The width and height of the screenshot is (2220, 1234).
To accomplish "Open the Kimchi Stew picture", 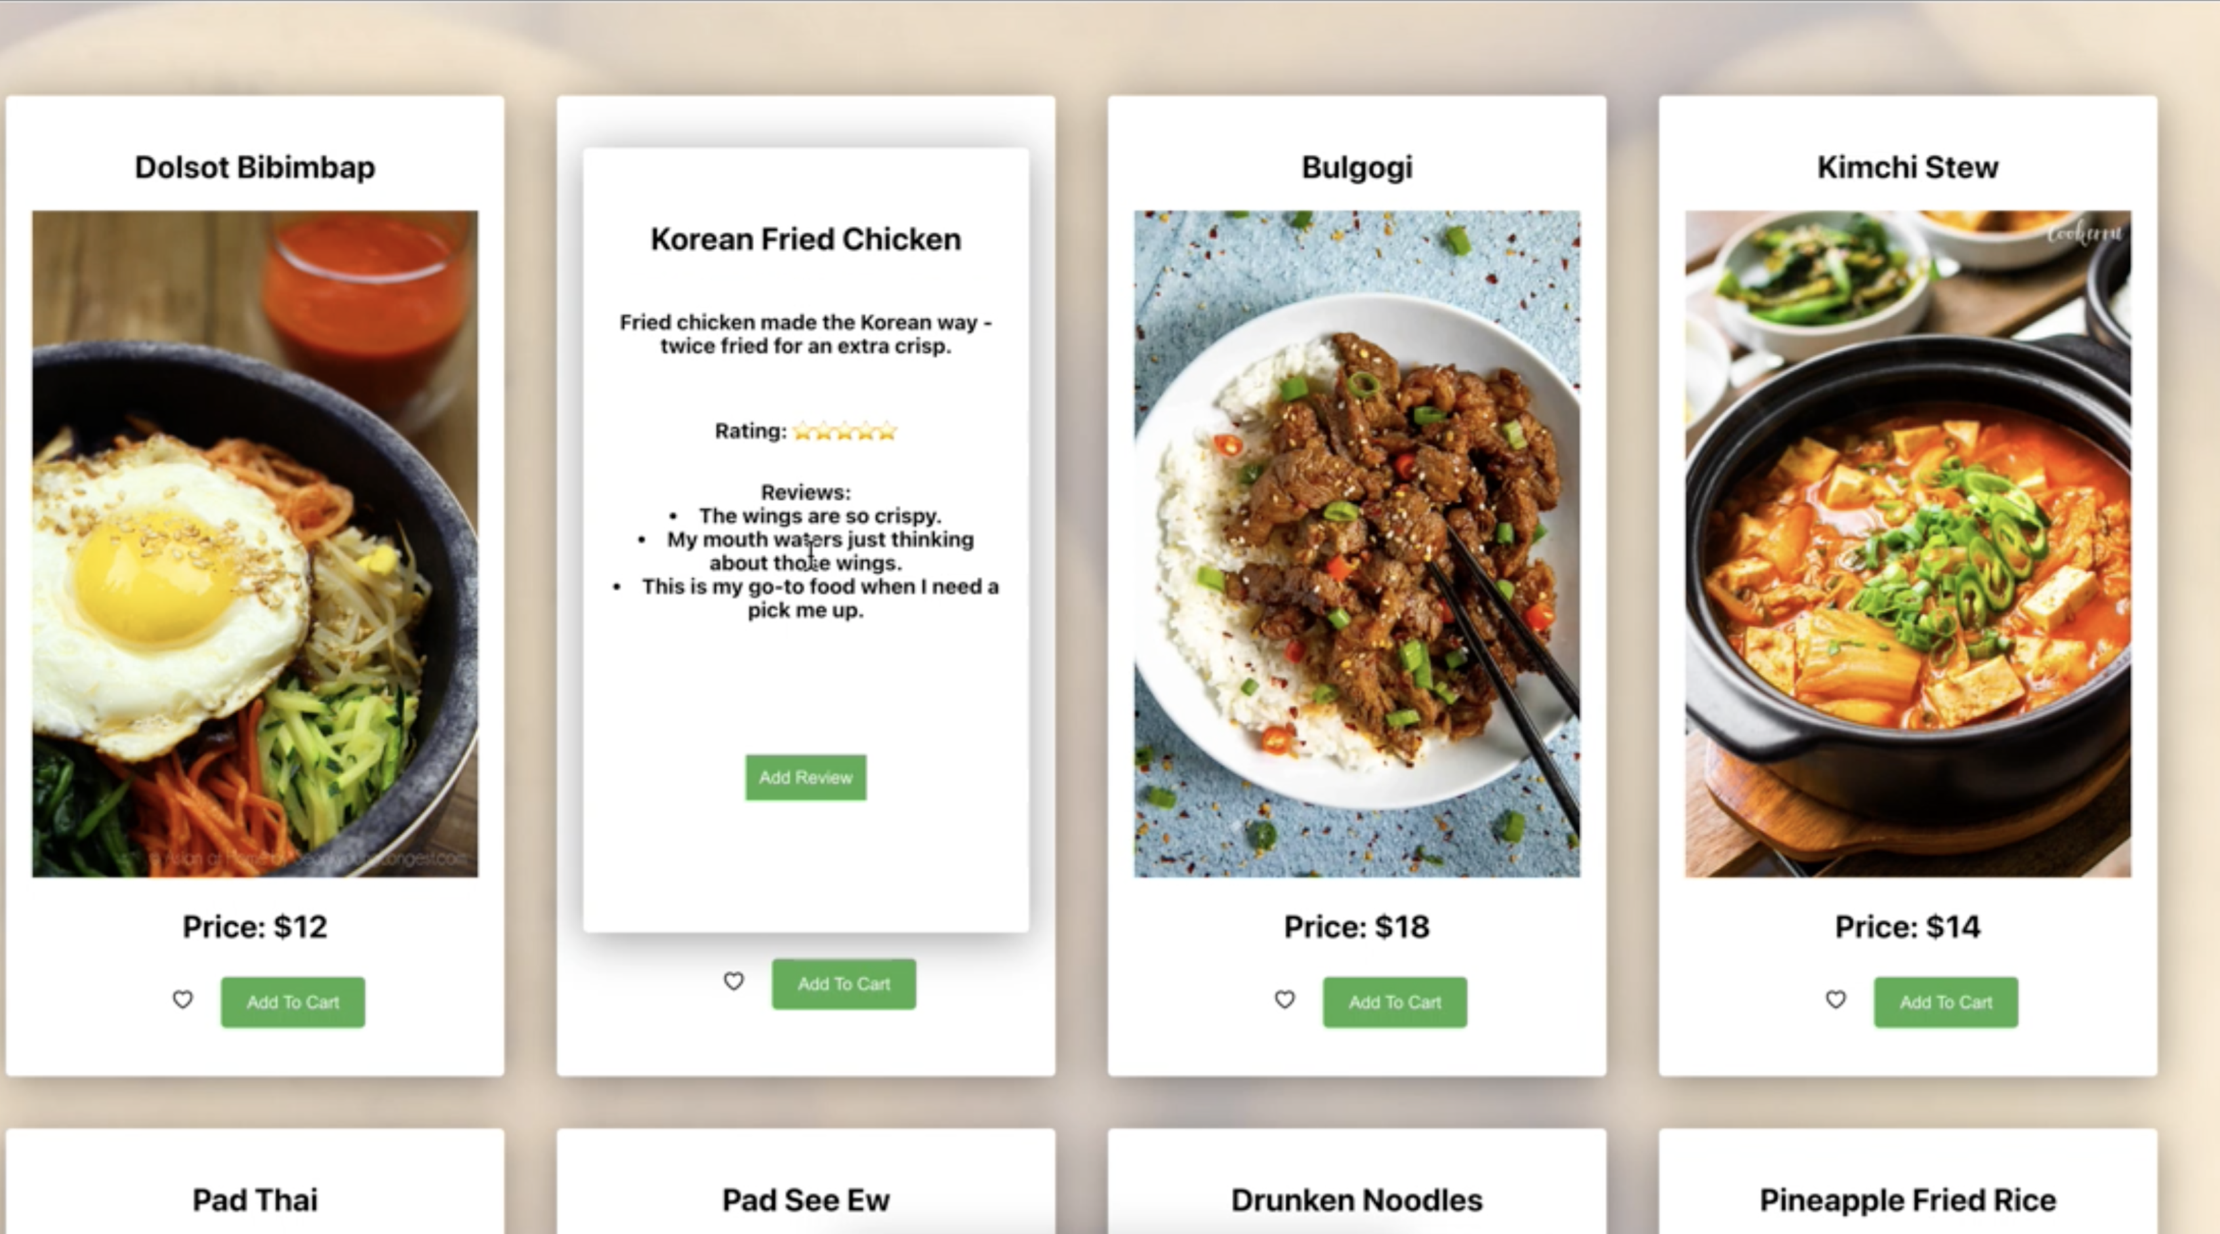I will pyautogui.click(x=1908, y=544).
